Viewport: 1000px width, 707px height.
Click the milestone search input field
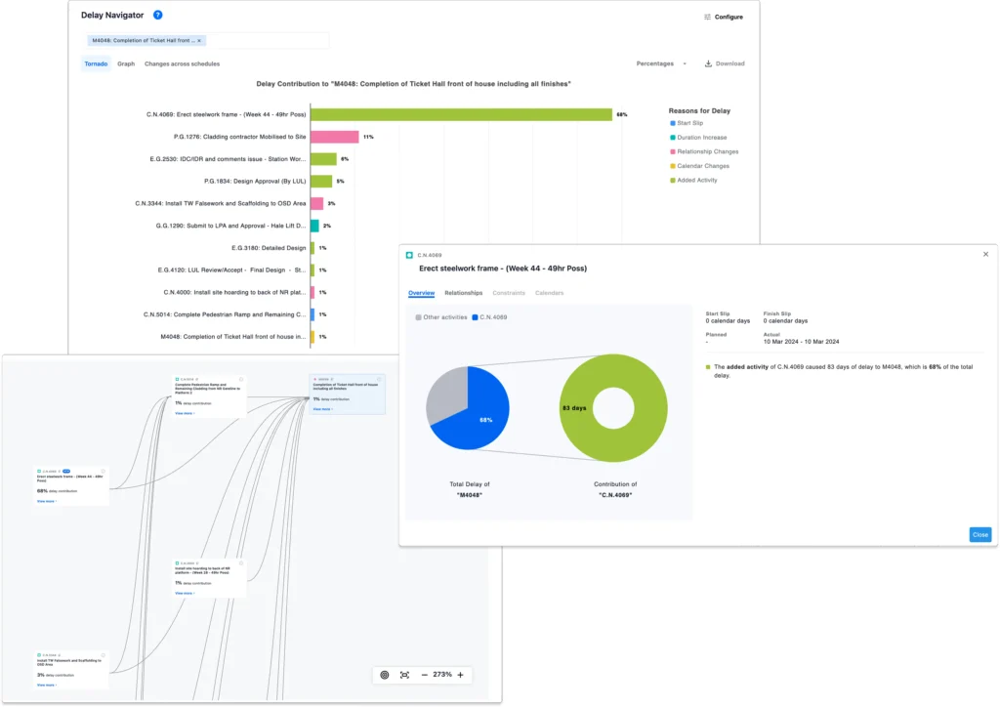coord(265,41)
